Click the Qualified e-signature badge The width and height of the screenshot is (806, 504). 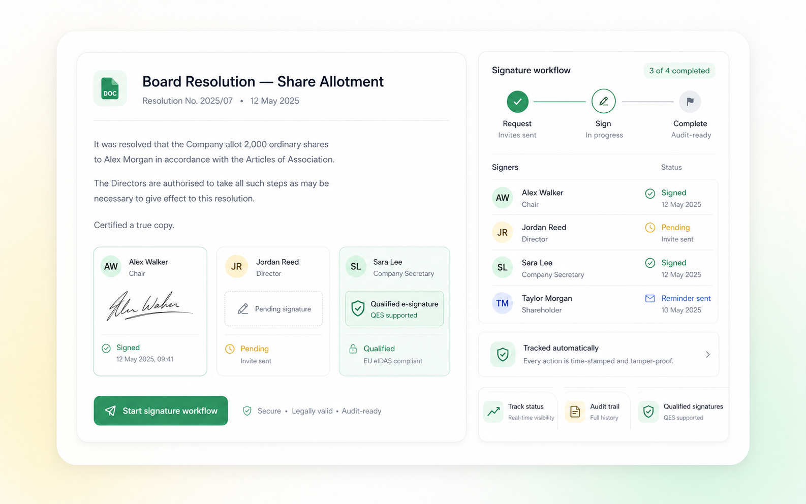(x=394, y=308)
